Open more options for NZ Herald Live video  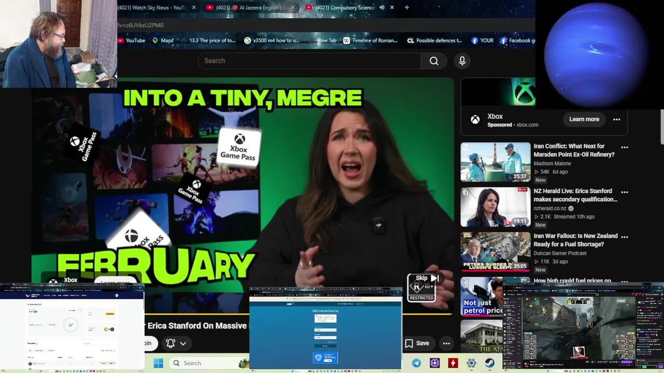625,192
